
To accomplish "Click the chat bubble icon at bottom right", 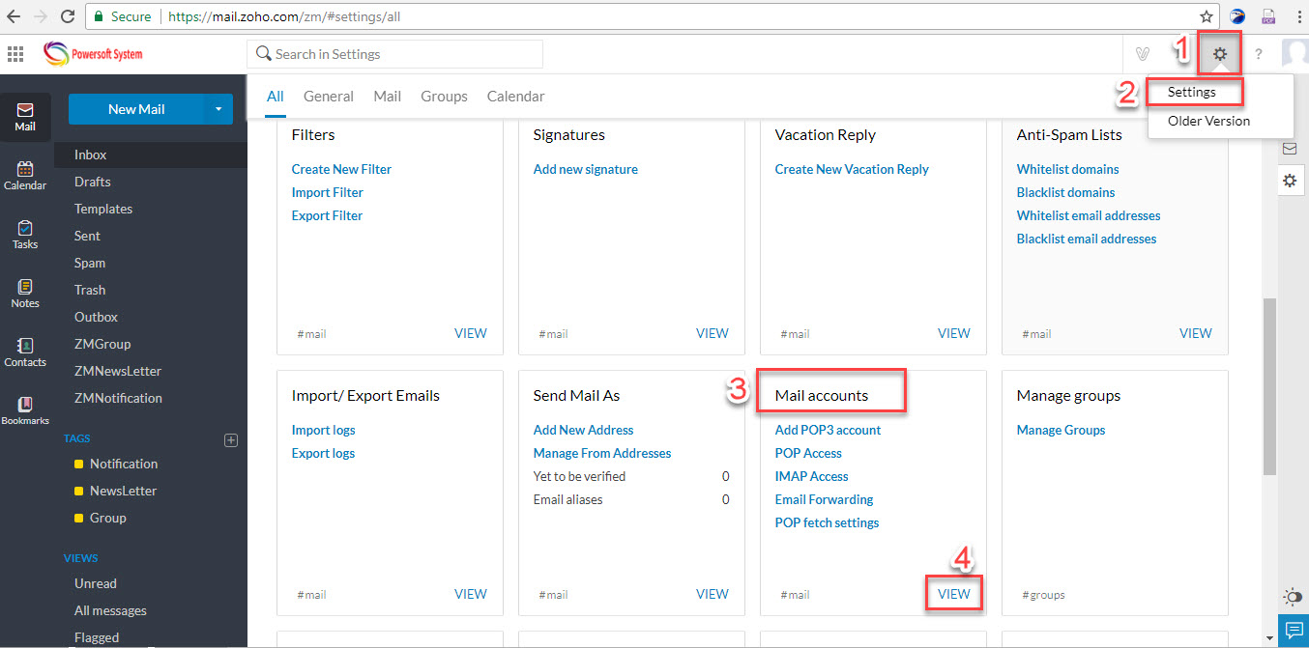I will [x=1294, y=630].
